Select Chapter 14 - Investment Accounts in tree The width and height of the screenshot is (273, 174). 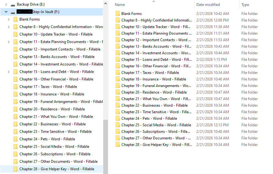pos(61,64)
